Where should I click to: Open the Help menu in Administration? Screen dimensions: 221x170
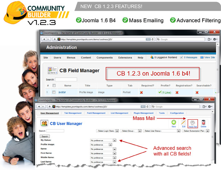point(140,58)
